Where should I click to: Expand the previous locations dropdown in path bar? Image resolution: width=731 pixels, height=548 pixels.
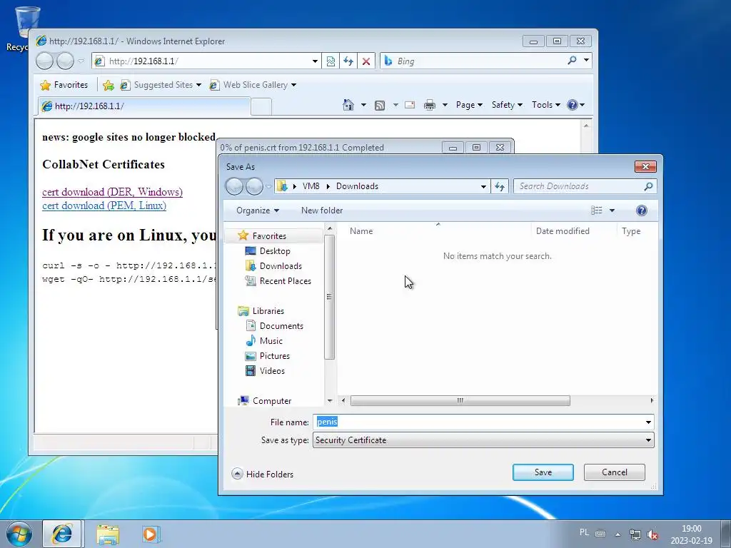[x=483, y=186]
